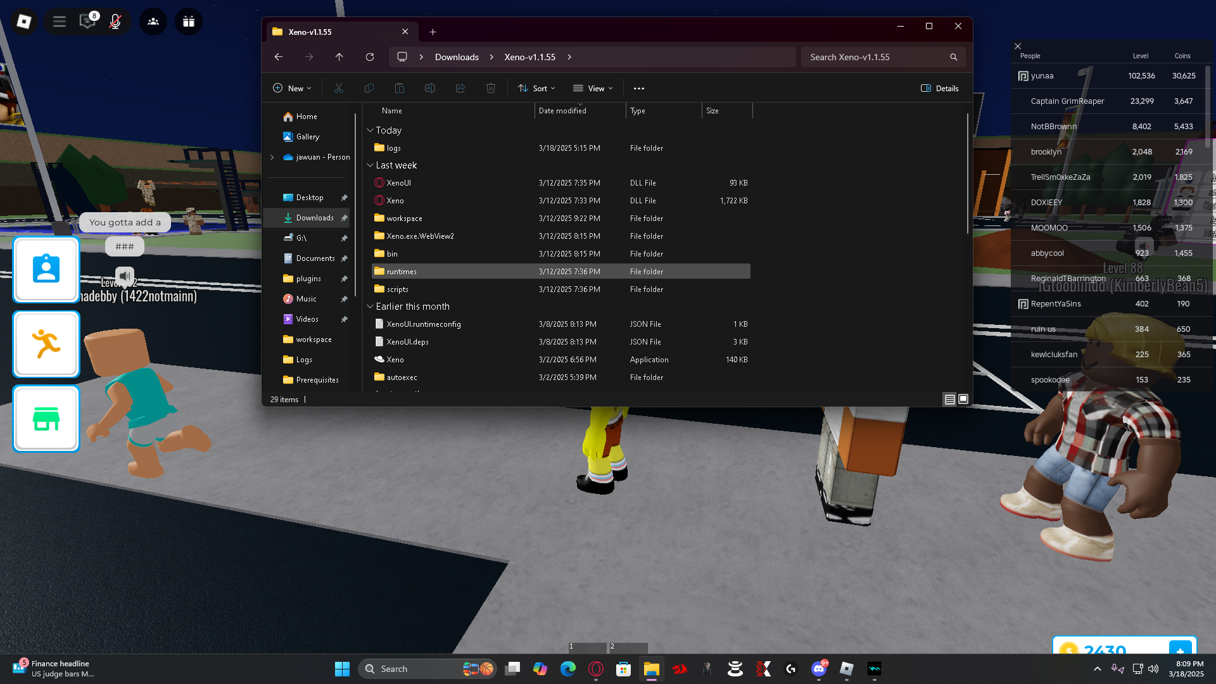Open the gift box icon in Roblox
This screenshot has width=1216, height=684.
click(x=189, y=22)
